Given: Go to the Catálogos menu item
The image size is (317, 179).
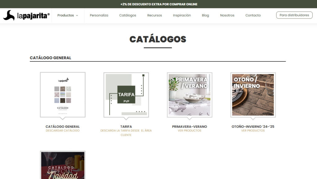Looking at the screenshot, I should click(128, 15).
